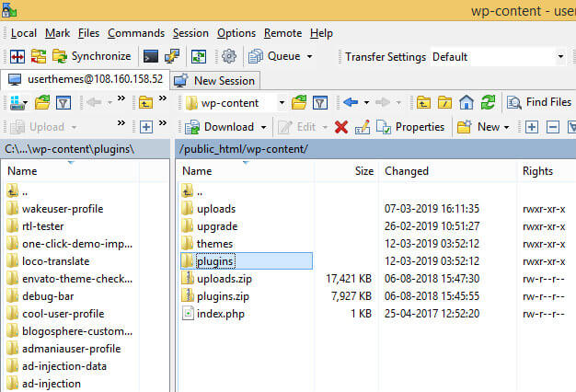Screen dimensions: 576x392
Task: Open the Mark menu
Action: [57, 33]
